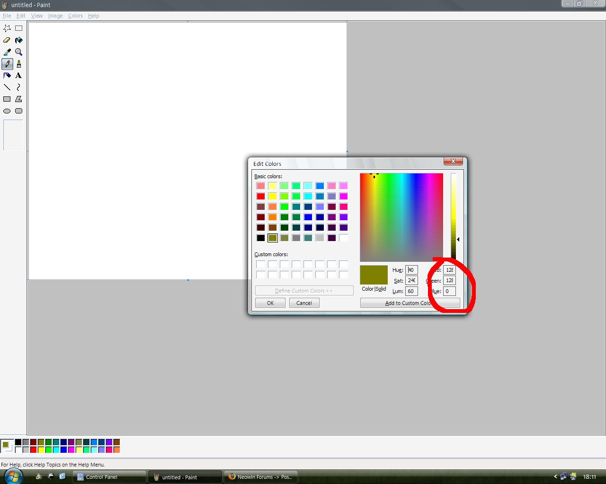Select the Brush tool
This screenshot has height=484, width=606.
[x=19, y=64]
